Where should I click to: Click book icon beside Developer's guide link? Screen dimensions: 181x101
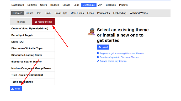[x=98, y=57]
